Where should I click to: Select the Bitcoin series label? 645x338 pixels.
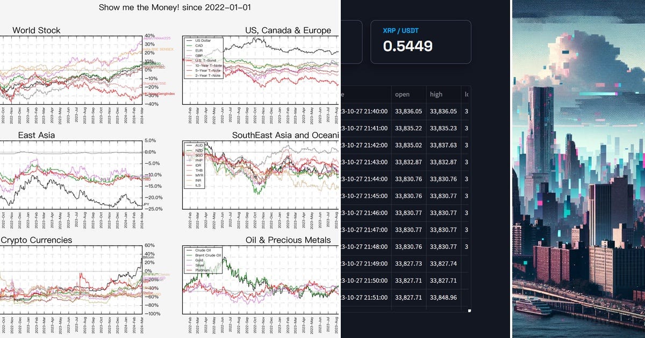click(x=149, y=258)
